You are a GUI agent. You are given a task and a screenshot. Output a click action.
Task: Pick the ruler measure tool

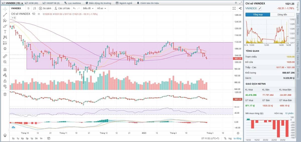click(x=5, y=56)
